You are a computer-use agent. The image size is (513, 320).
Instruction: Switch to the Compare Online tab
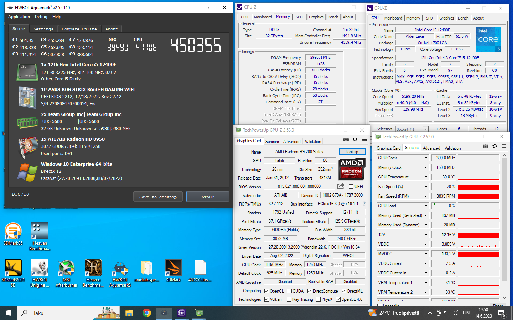pyautogui.click(x=79, y=29)
